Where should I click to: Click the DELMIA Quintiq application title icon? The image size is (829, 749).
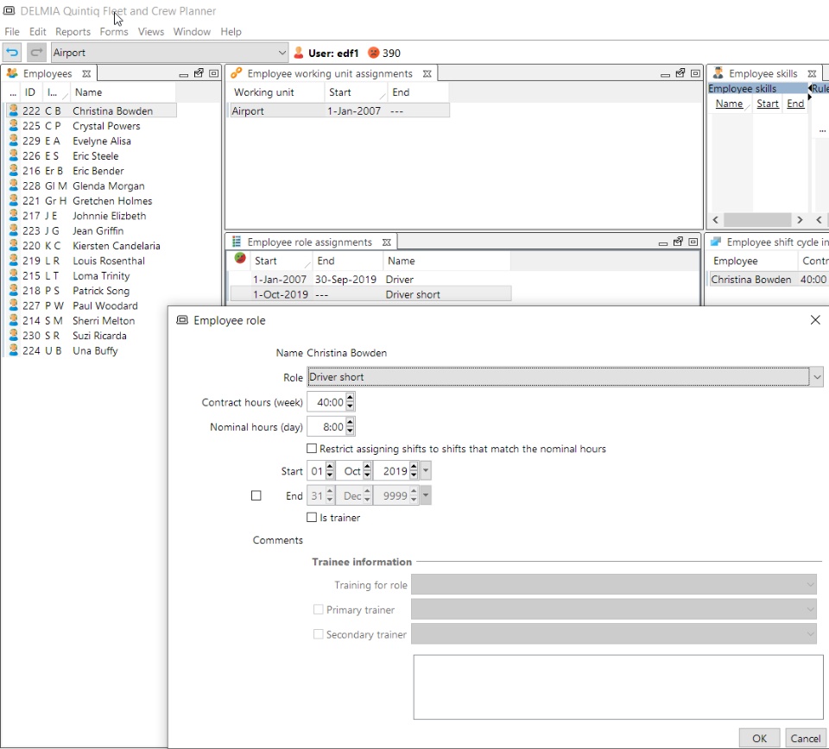click(x=9, y=10)
